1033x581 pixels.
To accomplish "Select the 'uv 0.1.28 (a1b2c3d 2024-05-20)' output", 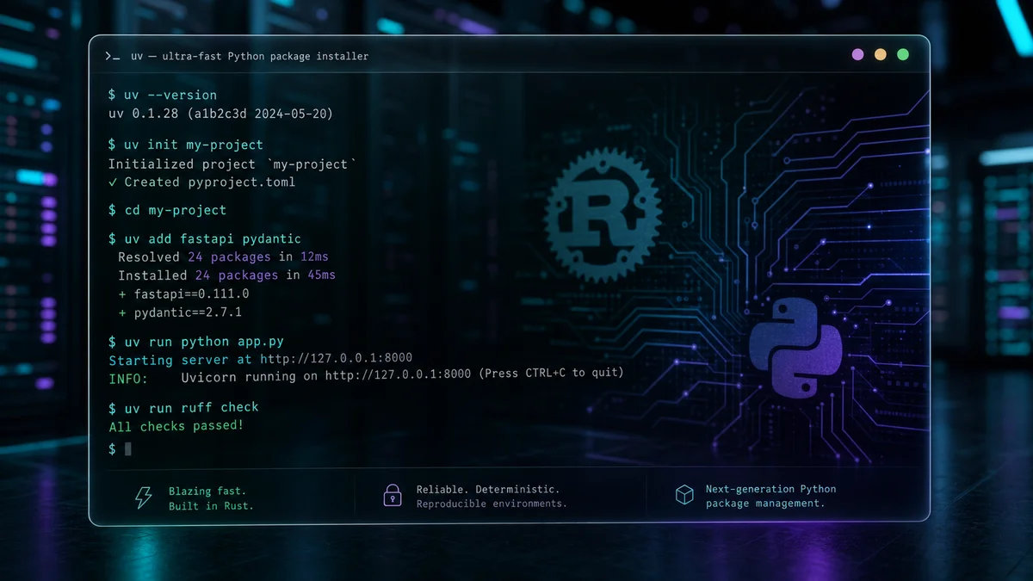I will click(x=220, y=114).
